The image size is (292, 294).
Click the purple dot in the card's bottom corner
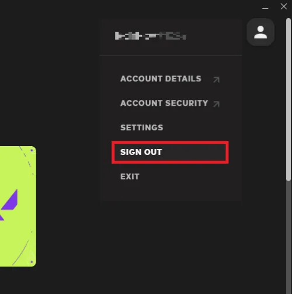(x=32, y=262)
